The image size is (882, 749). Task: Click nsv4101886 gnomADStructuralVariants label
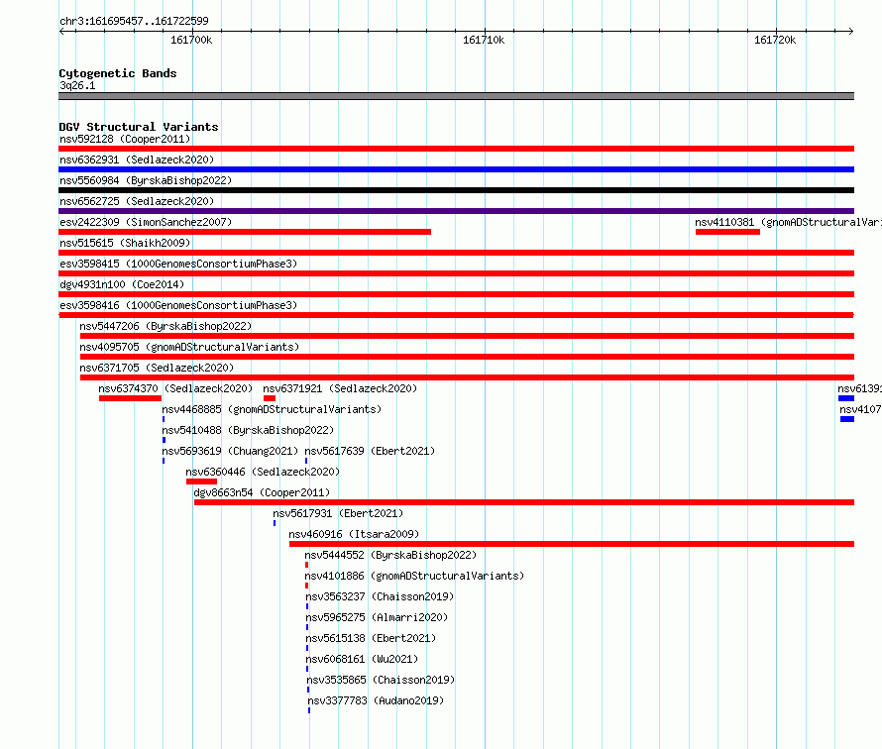(414, 576)
